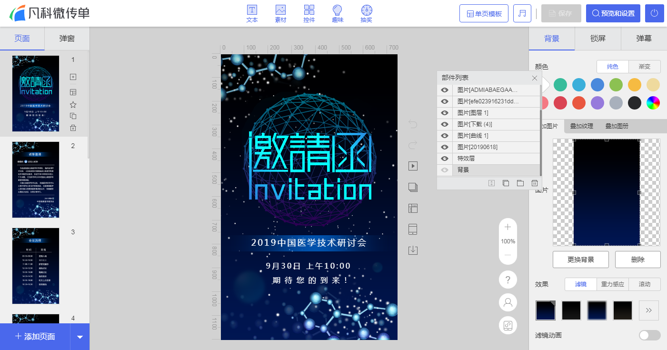The height and width of the screenshot is (350, 667).
Task: Show more filters with double chevron
Action: [649, 310]
